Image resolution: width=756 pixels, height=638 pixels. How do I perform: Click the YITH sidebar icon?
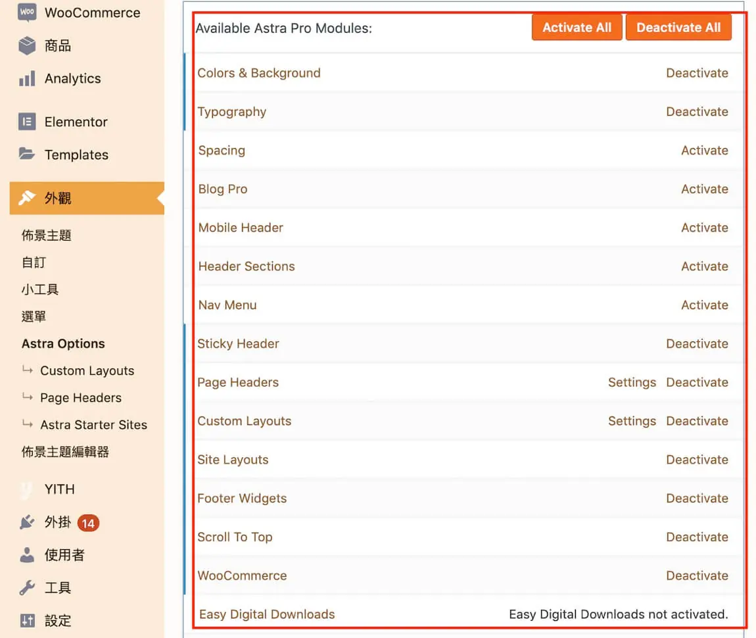[x=27, y=489]
